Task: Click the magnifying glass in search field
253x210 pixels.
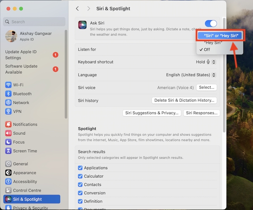Action: click(7, 21)
